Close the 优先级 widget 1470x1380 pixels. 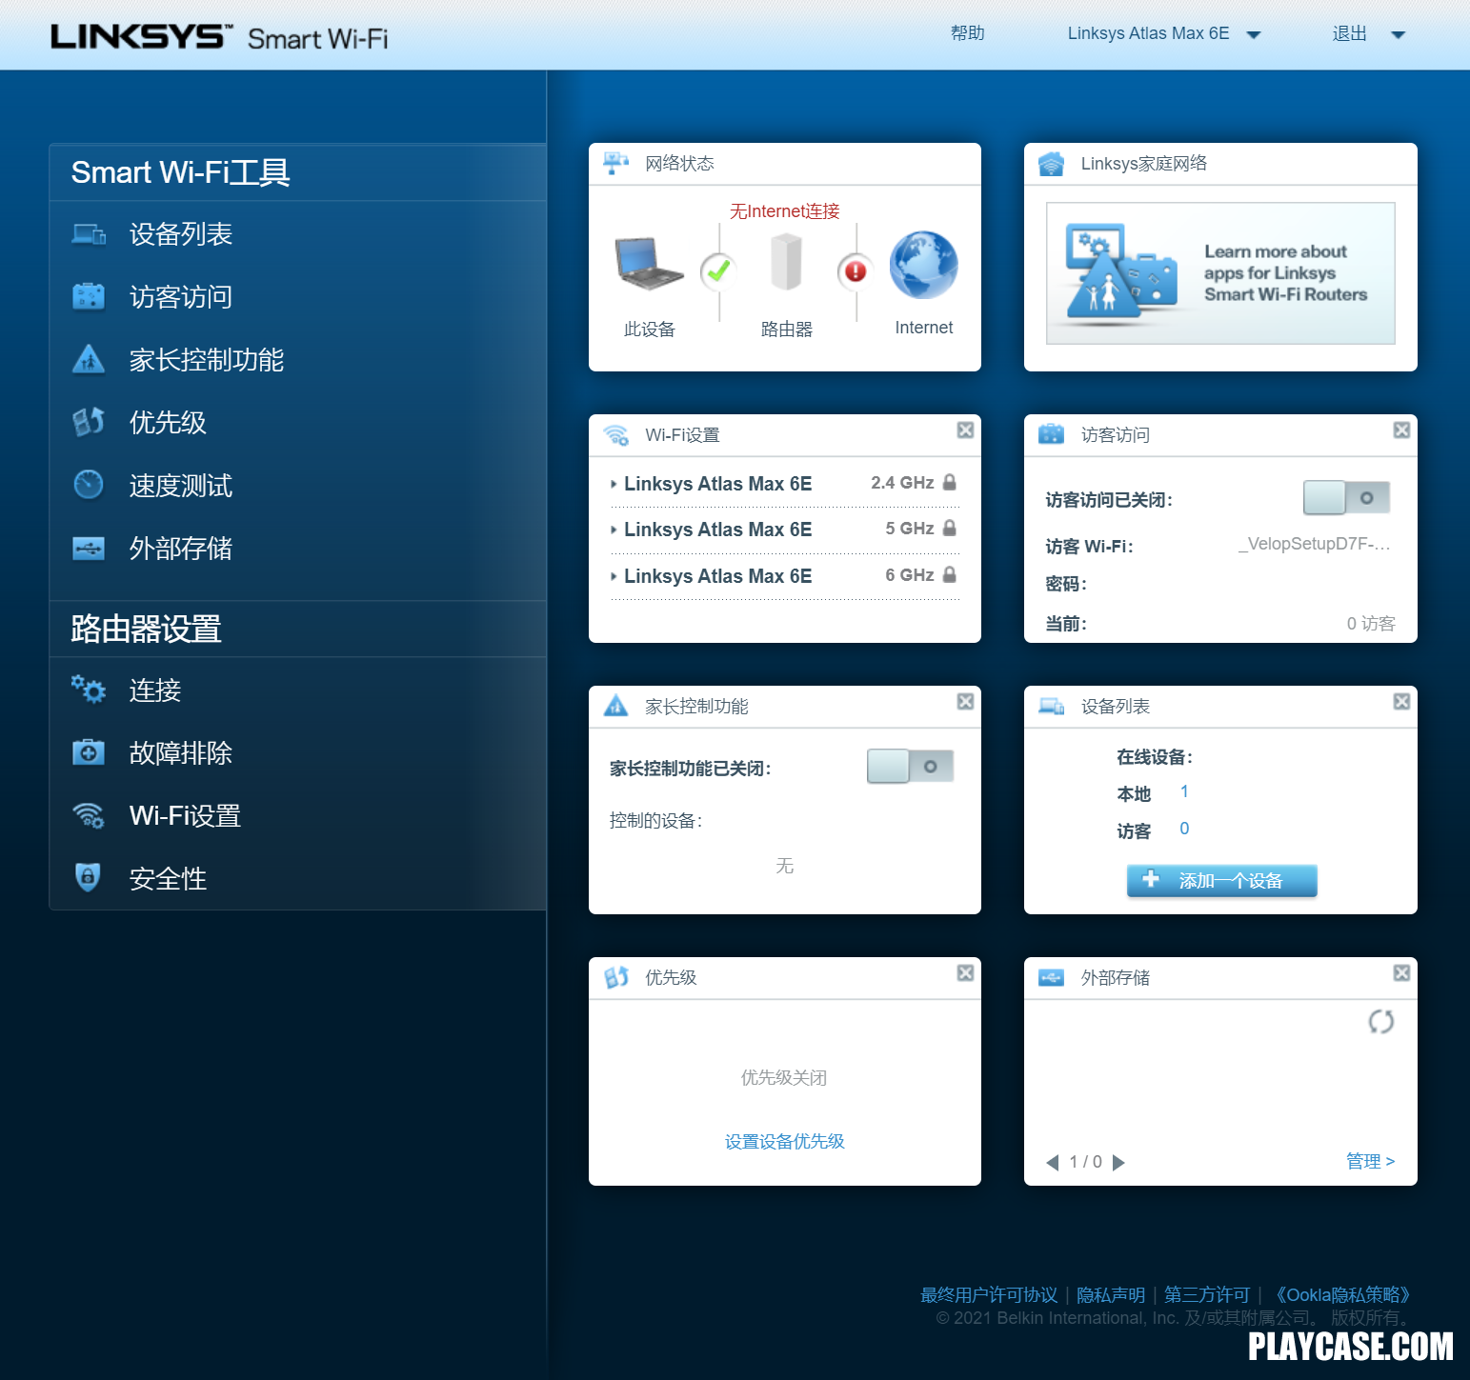[965, 973]
